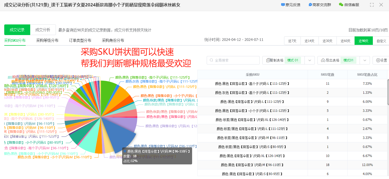This screenshot has height=179, width=389.
Task: Click inside the 全局搜索 search field
Action: point(233,60)
